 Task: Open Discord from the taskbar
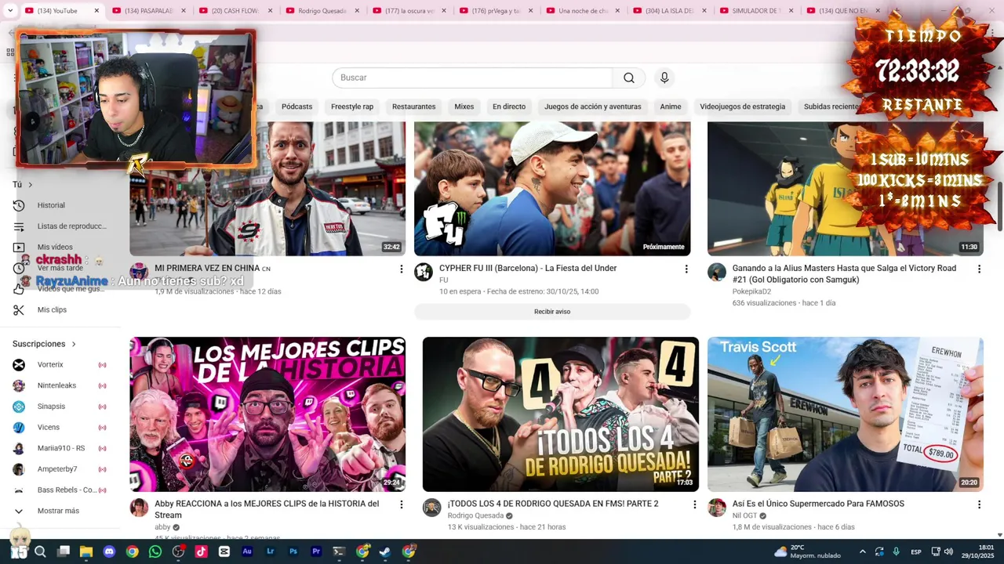coord(109,551)
